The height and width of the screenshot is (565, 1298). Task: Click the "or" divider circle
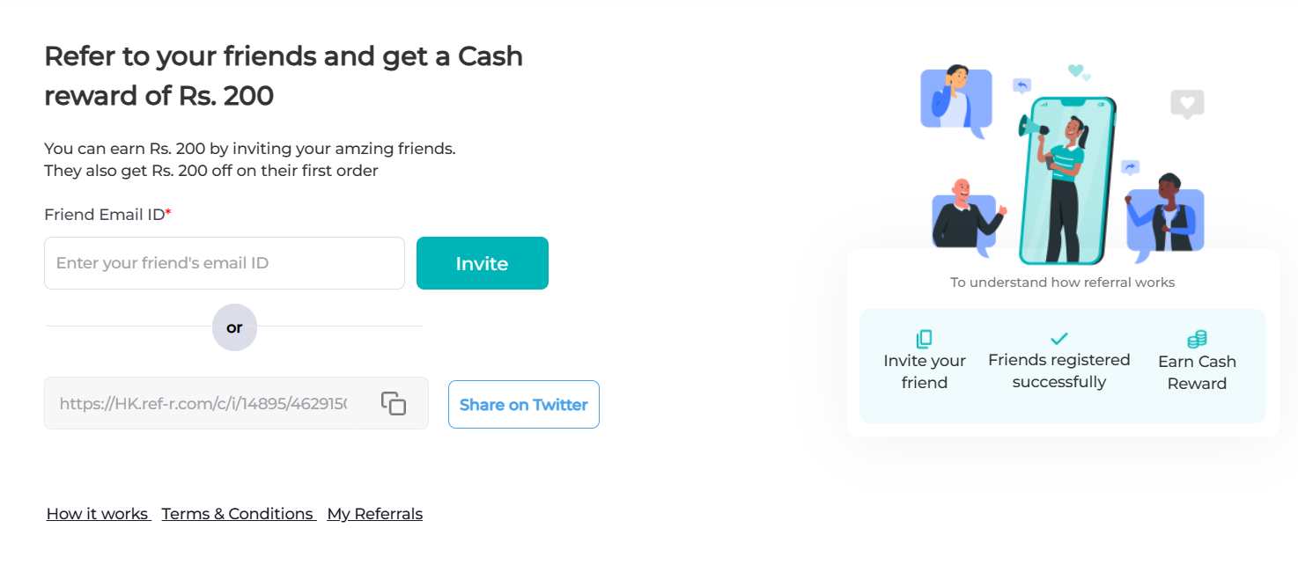pos(234,327)
